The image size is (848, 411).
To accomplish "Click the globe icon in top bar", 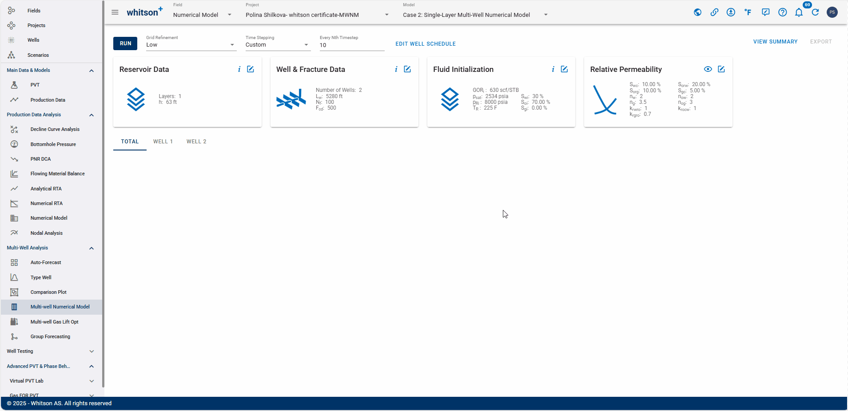I will coord(698,12).
